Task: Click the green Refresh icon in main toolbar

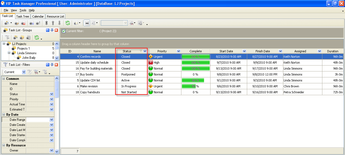Action: (67, 23)
